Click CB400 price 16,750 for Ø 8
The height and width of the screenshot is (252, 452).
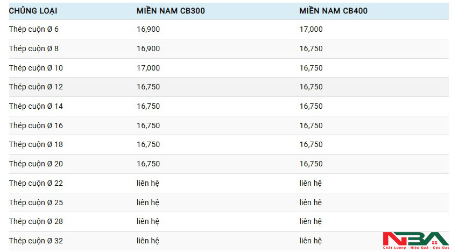311,48
